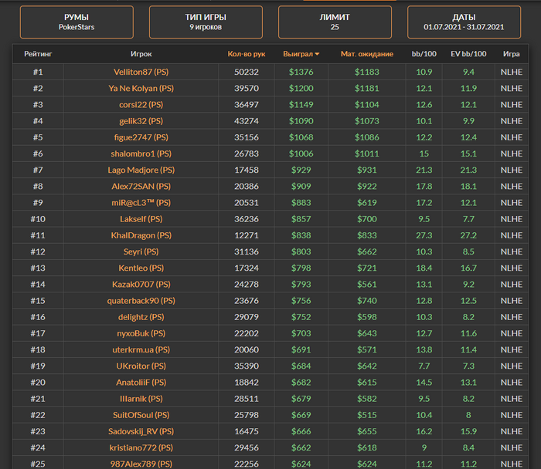Open kristiano772 (PS) player profile
The image size is (541, 469).
141,447
